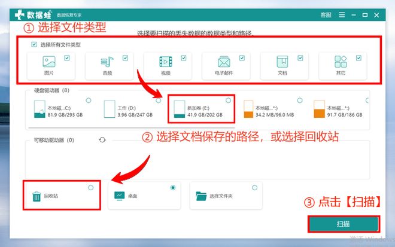Image resolution: width=395 pixels, height=247 pixels.
Task: Click the 音频 audio type icon
Action: click(x=107, y=62)
